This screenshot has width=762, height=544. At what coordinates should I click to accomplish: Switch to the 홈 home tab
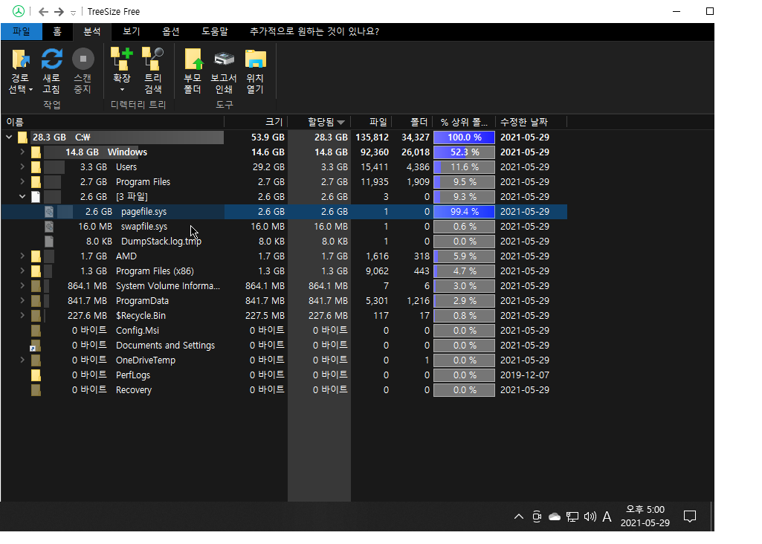coord(57,31)
